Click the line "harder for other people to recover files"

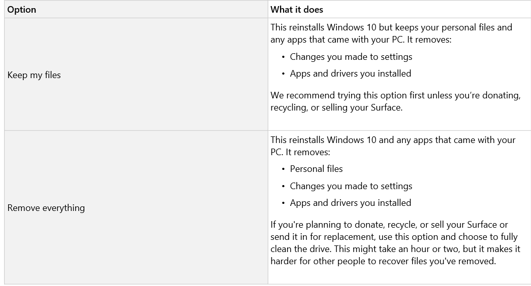[x=383, y=261]
